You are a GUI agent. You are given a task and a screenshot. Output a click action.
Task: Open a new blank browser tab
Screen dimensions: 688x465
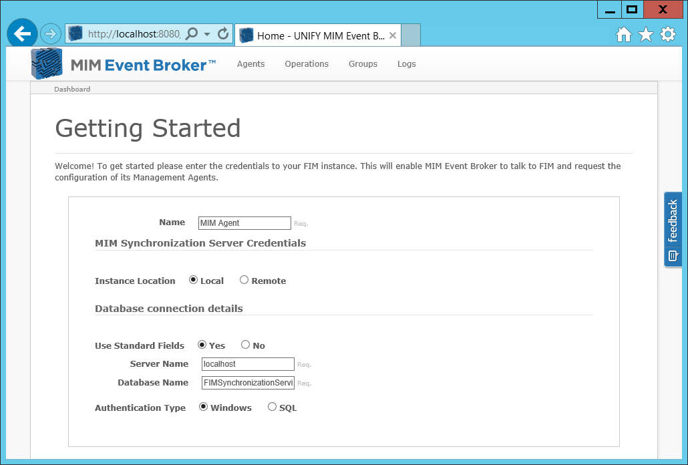(411, 35)
